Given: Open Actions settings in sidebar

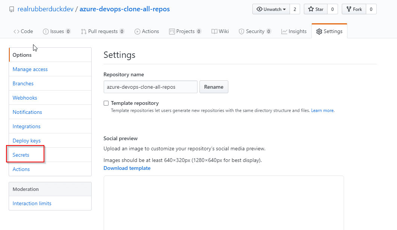Looking at the screenshot, I should point(50,169).
